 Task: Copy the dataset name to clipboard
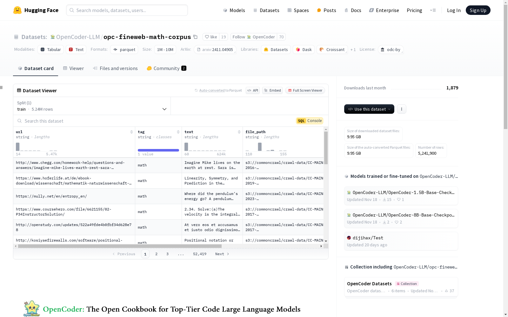point(196,37)
